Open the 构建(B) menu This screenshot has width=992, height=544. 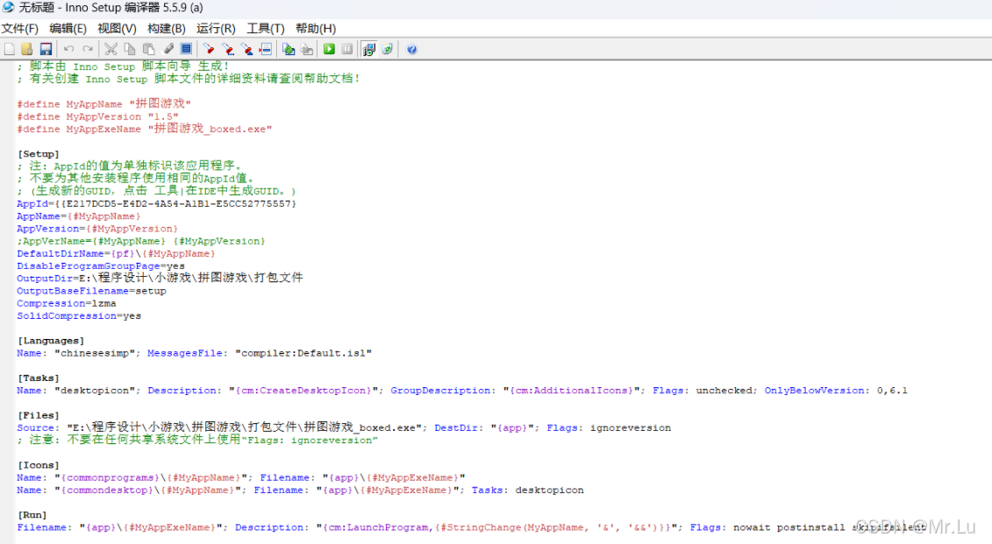pos(167,28)
